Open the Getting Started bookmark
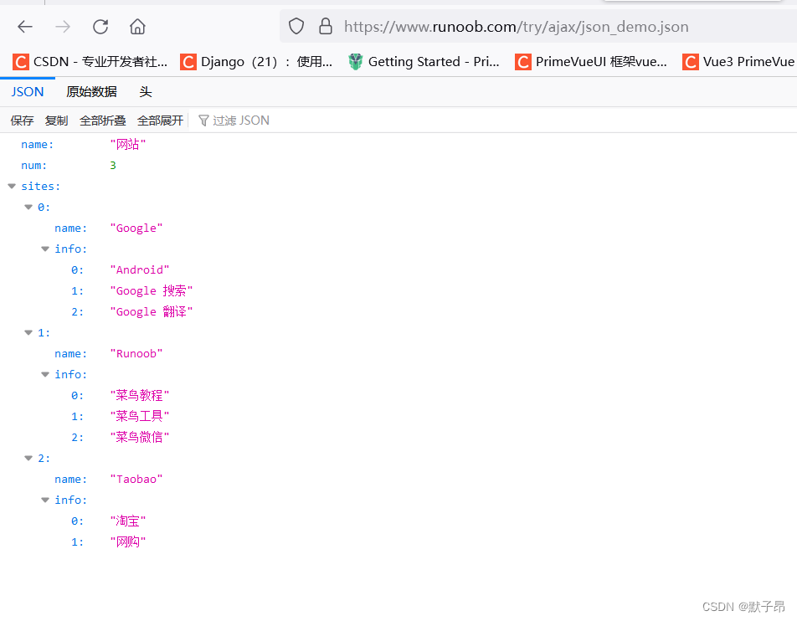The width and height of the screenshot is (797, 621). click(424, 61)
